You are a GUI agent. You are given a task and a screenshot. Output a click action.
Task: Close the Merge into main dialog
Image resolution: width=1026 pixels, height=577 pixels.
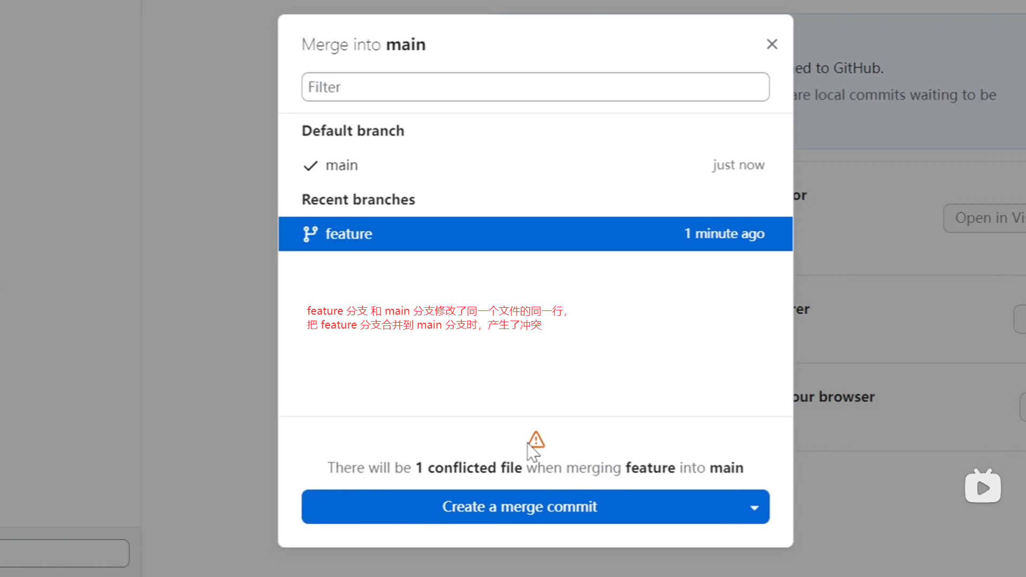click(772, 44)
